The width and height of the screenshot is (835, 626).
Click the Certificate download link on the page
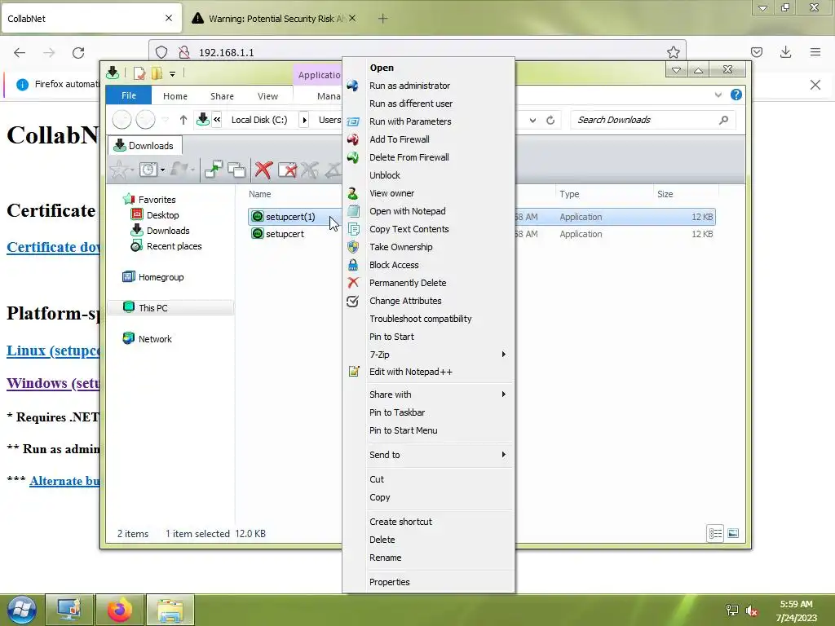53,247
